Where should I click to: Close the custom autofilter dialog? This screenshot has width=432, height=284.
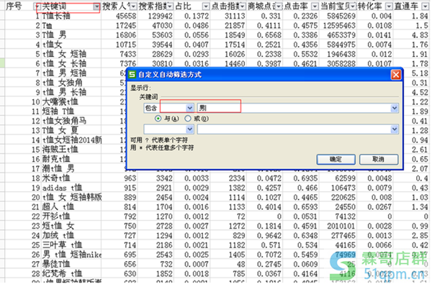click(395, 75)
